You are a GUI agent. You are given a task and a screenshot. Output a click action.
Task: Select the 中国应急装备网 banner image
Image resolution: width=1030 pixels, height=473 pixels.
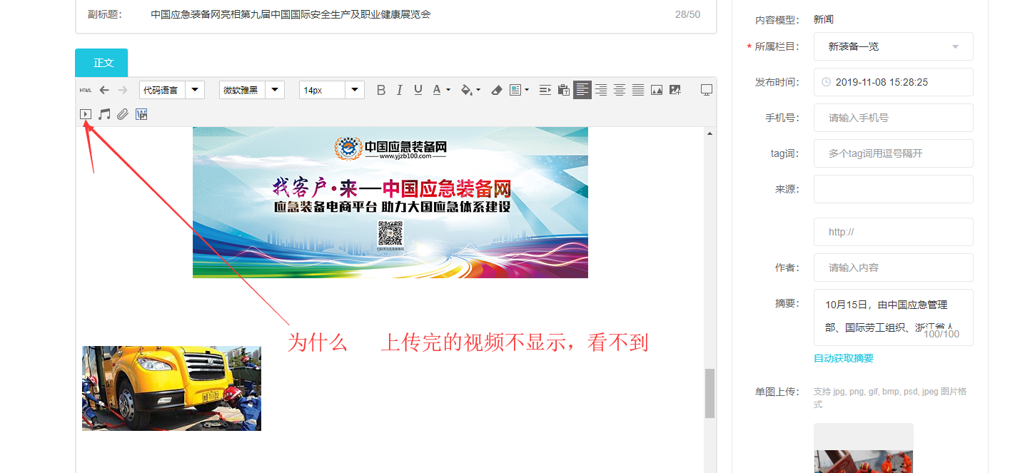click(390, 203)
